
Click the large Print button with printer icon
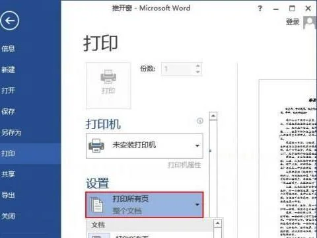108,85
